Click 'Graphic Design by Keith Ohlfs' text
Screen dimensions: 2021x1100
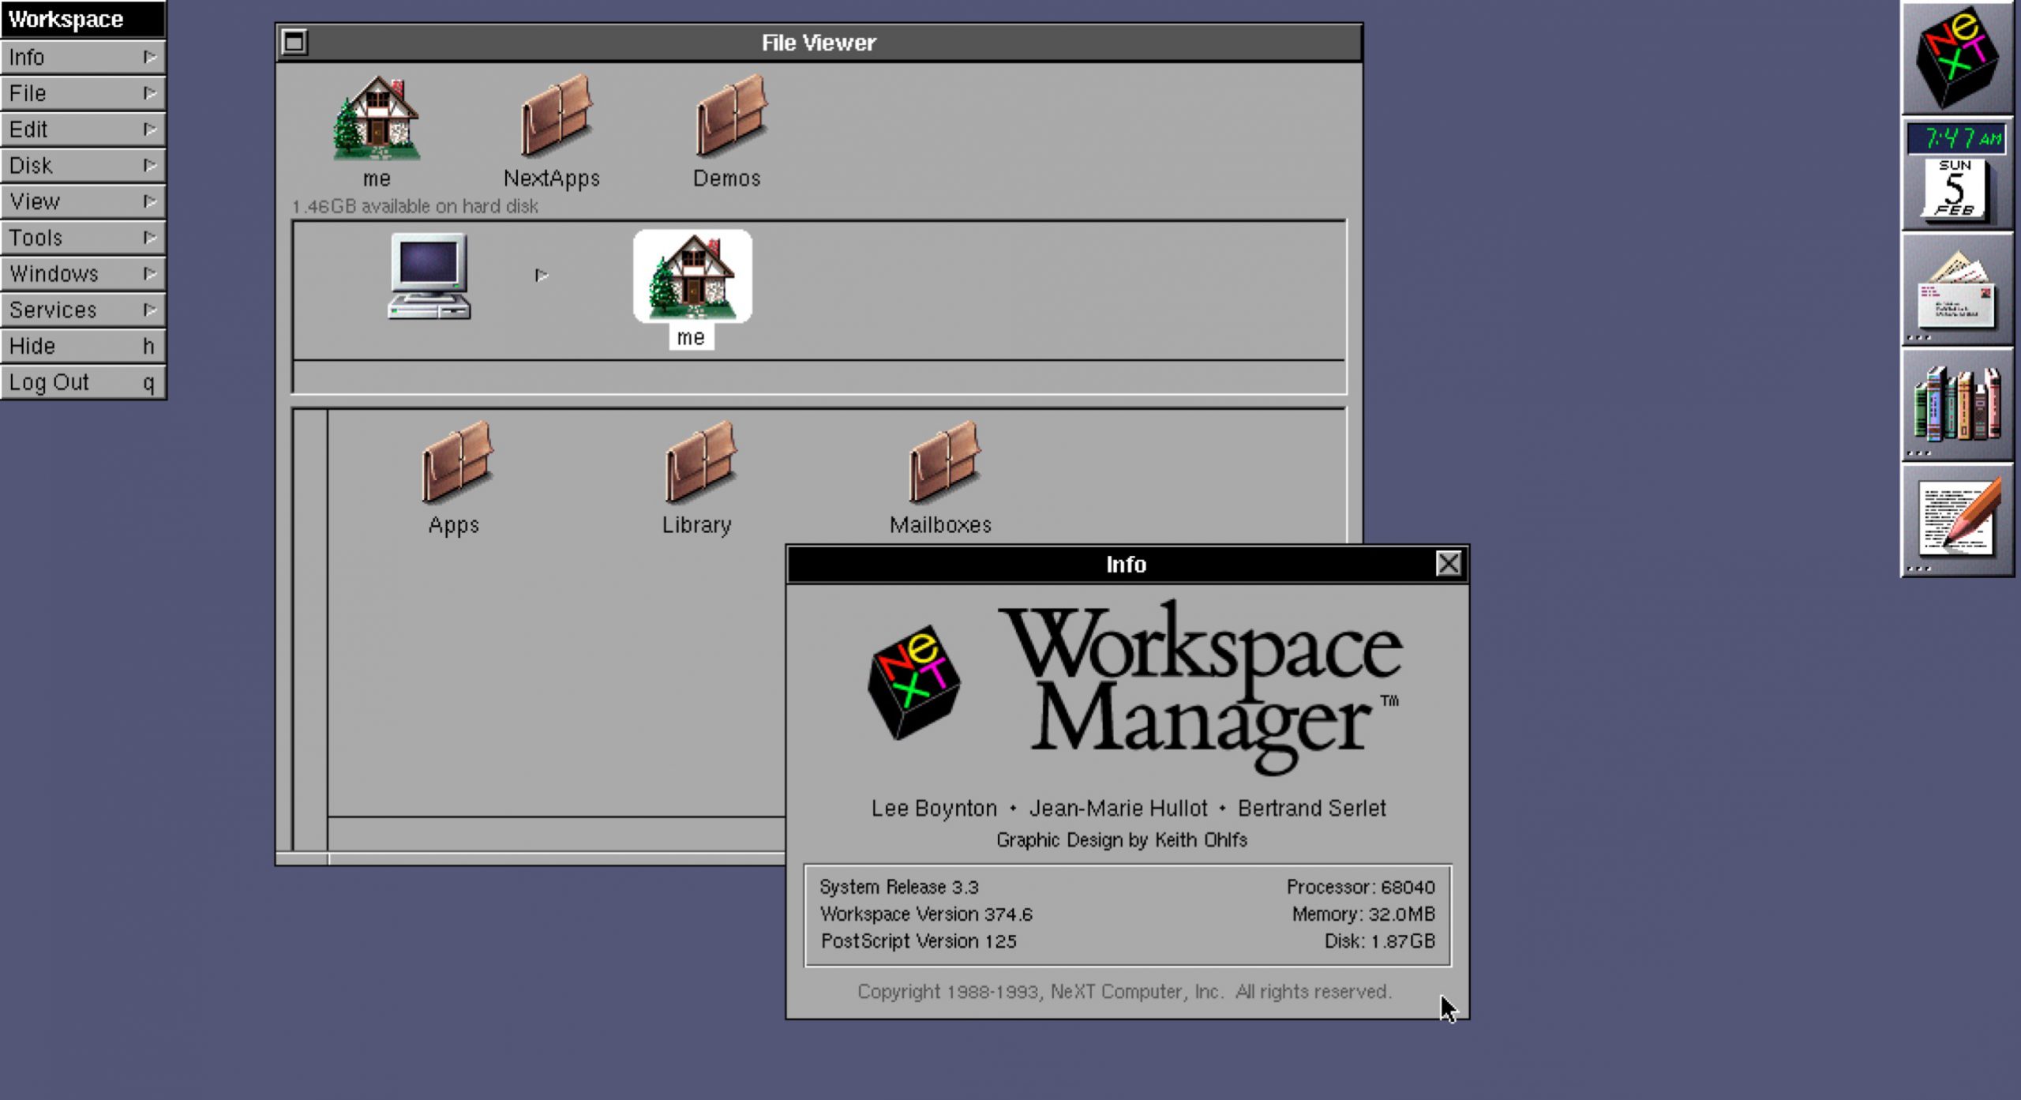point(1121,839)
